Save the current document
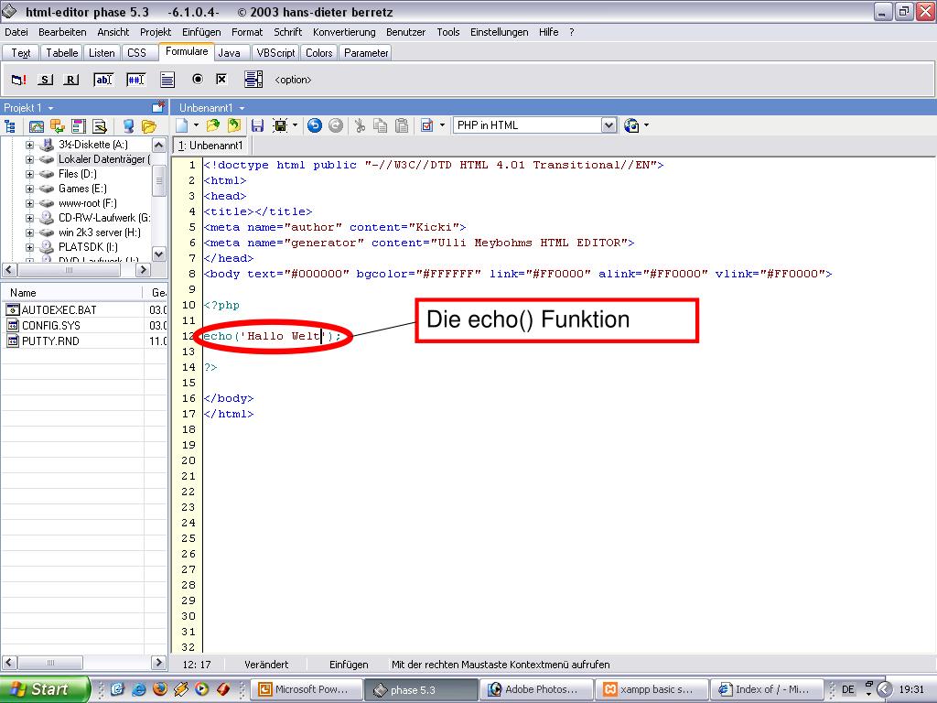937x703 pixels. 257,124
